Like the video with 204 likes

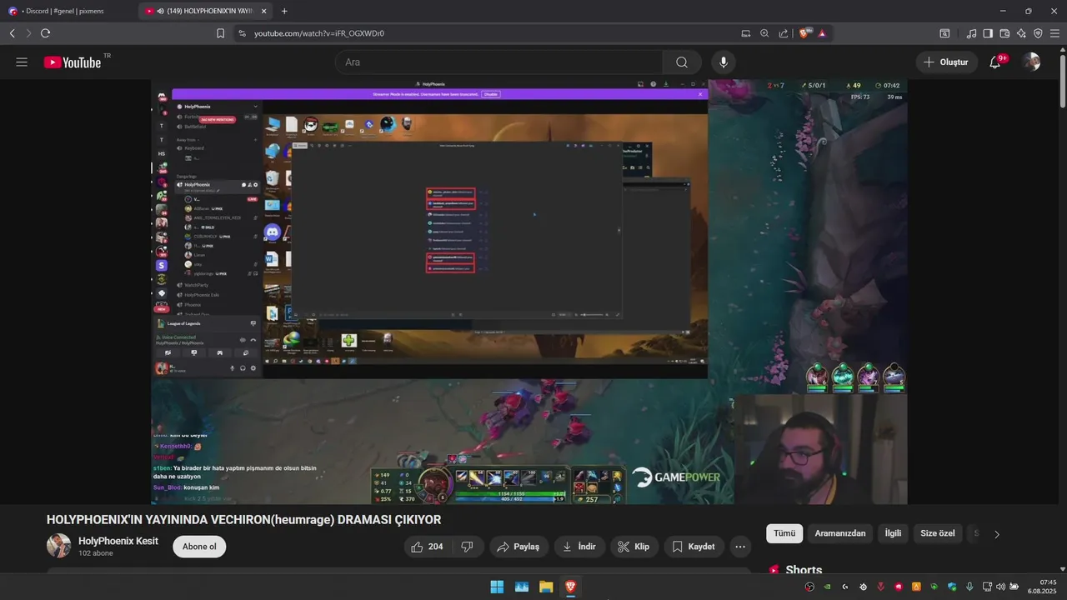428,547
